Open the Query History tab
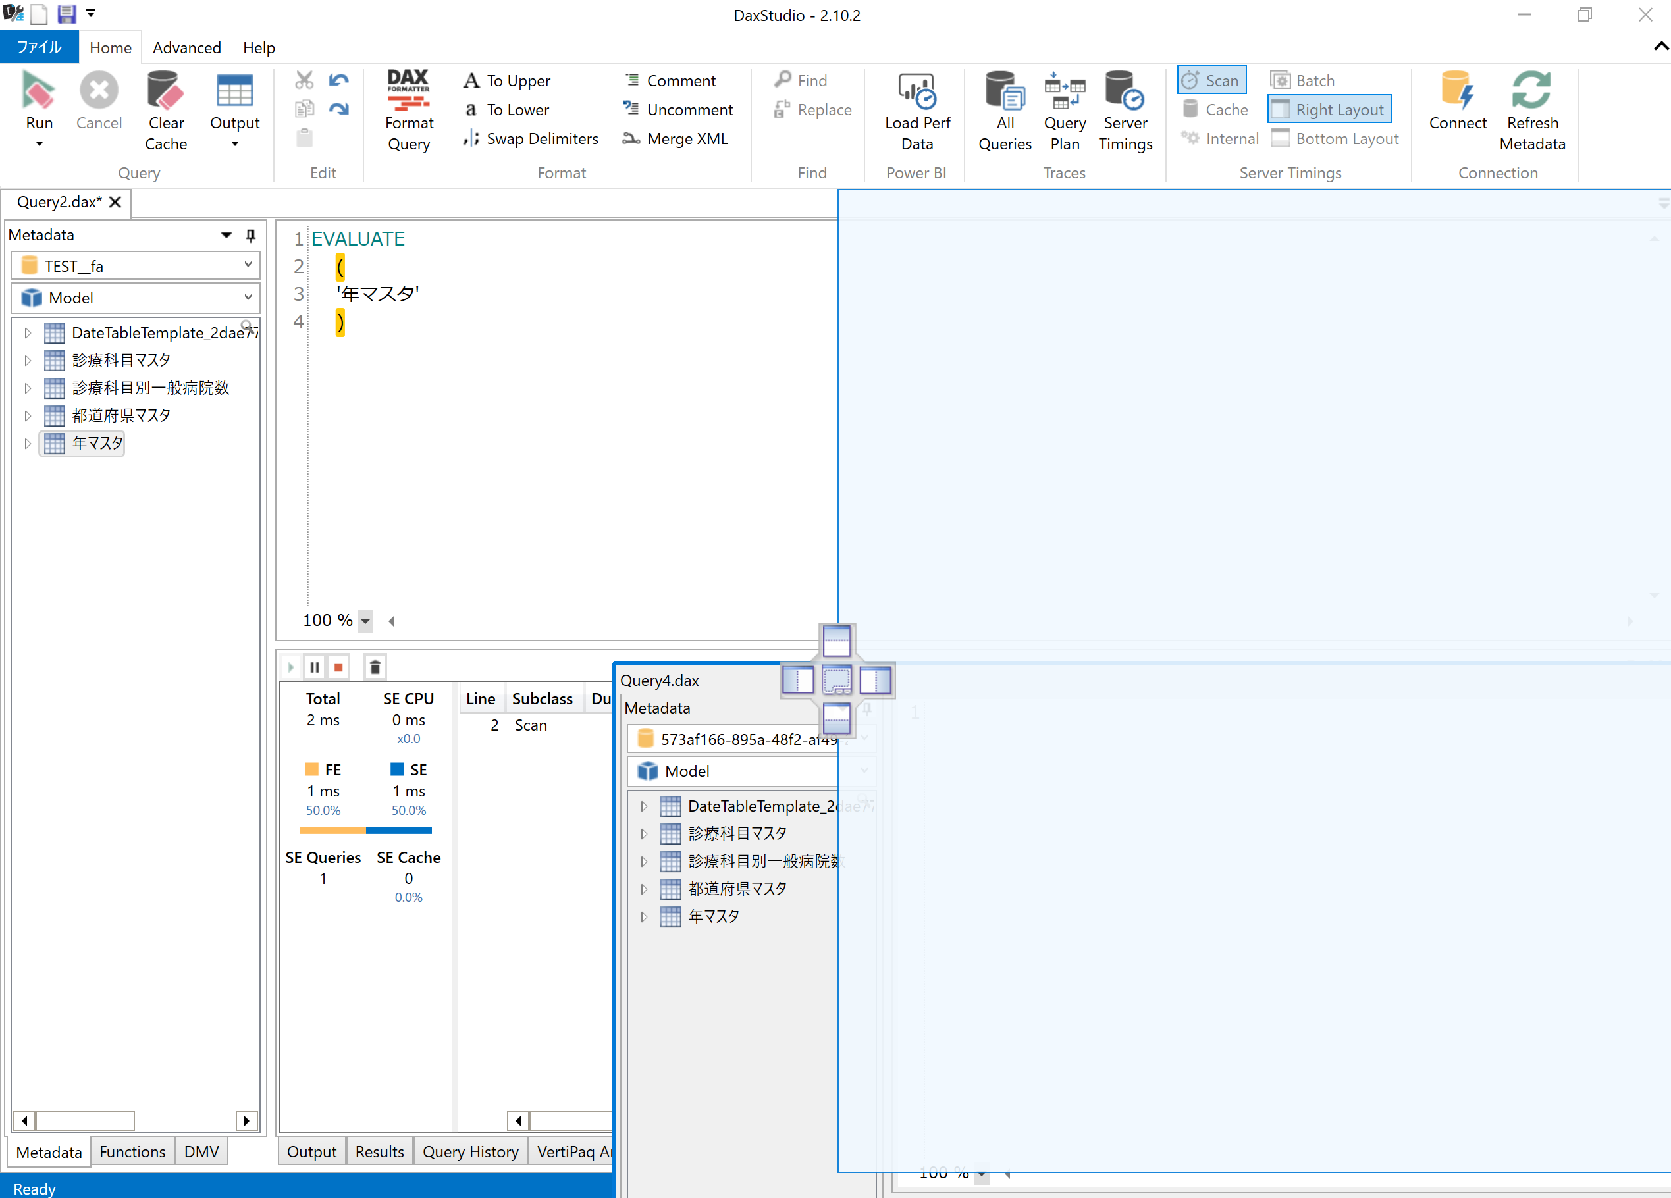Image resolution: width=1671 pixels, height=1198 pixels. (471, 1151)
